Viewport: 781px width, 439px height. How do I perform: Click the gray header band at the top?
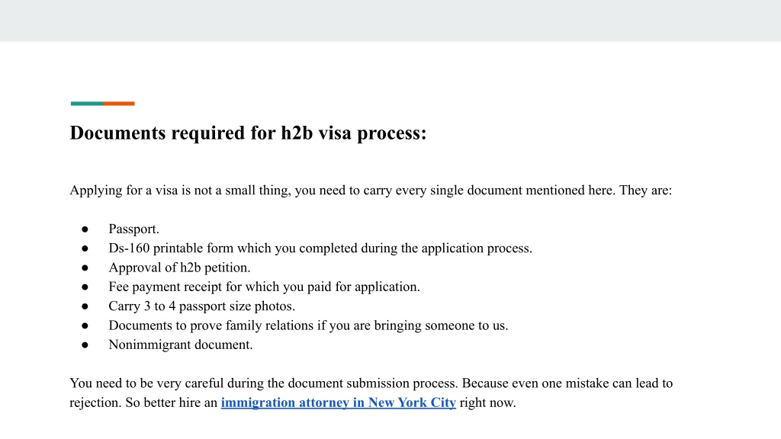(390, 21)
